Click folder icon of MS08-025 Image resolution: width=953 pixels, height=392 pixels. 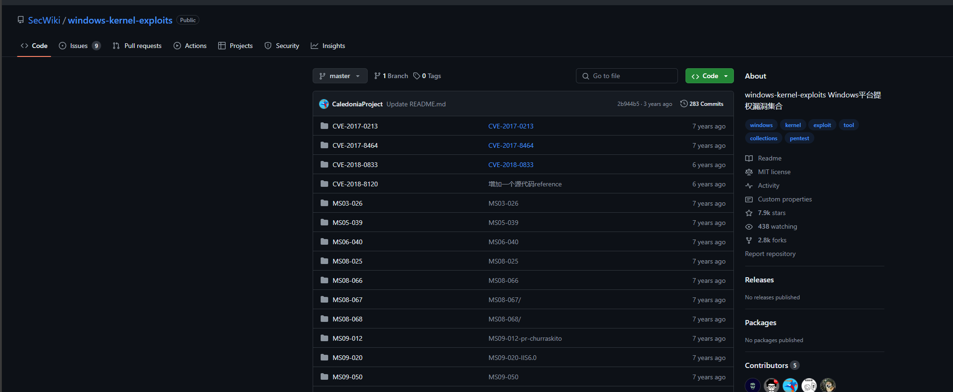pos(324,261)
